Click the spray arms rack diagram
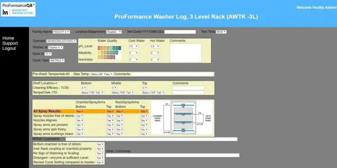The height and width of the screenshot is (168, 337). click(x=182, y=117)
